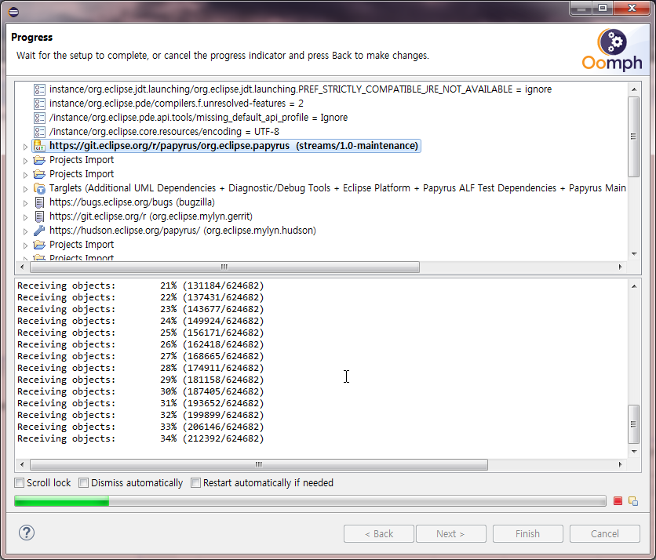
Task: Click the task tree horizontal scrollbar thumb
Action: point(224,267)
